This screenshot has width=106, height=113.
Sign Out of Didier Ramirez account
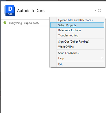77,42
